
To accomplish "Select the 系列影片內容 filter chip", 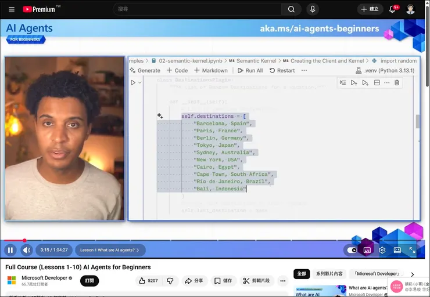I will 329,274.
